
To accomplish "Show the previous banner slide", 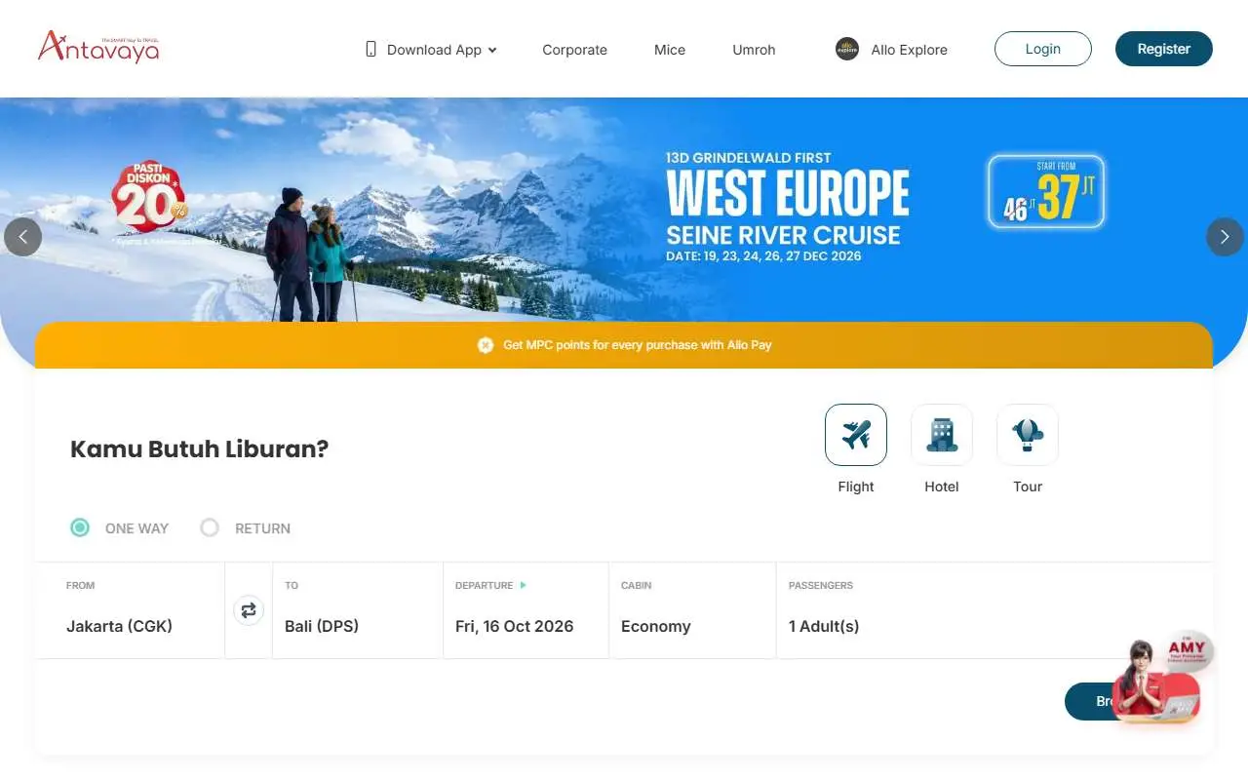I will (23, 237).
